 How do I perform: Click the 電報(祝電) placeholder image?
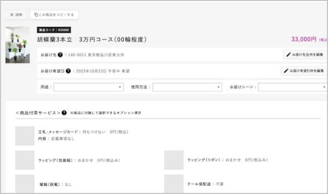pos(25,184)
